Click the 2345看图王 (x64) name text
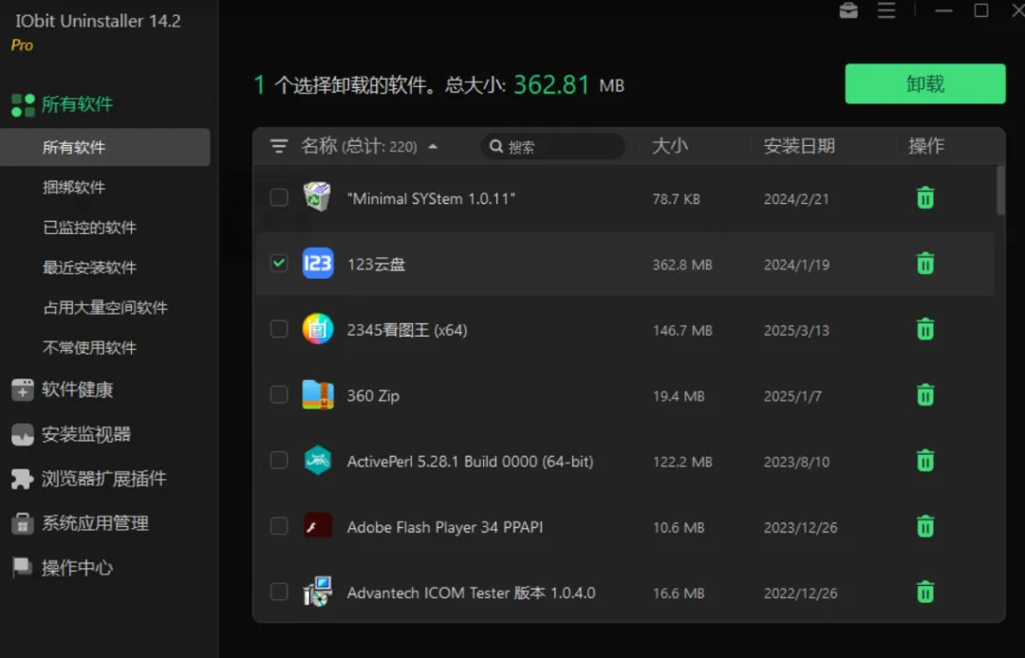The width and height of the screenshot is (1025, 658). pos(407,330)
